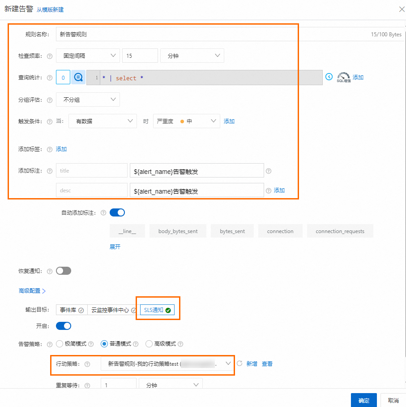Open the 行动策略 selection dropdown

[x=167, y=364]
